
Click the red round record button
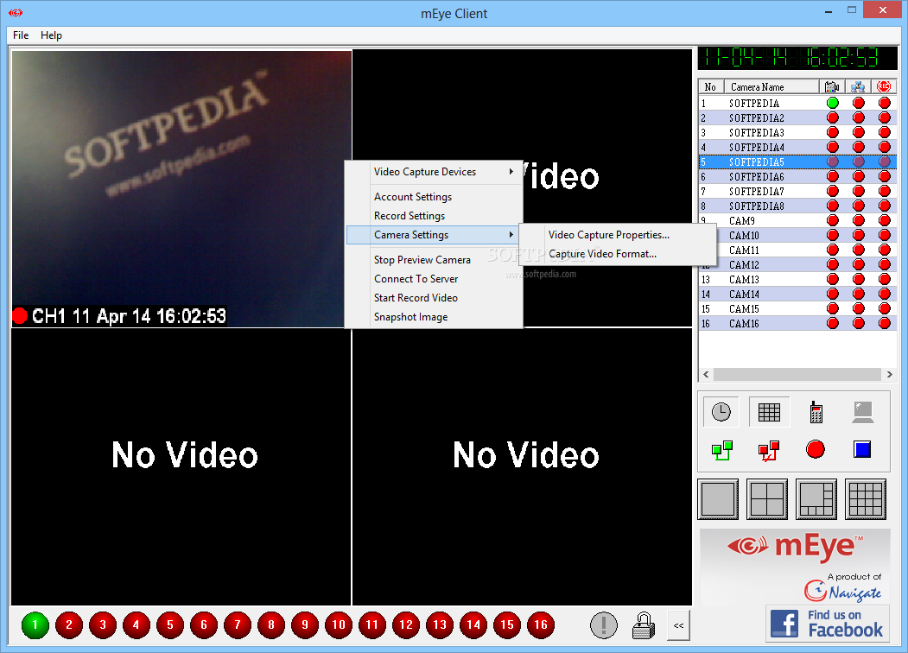coord(816,449)
